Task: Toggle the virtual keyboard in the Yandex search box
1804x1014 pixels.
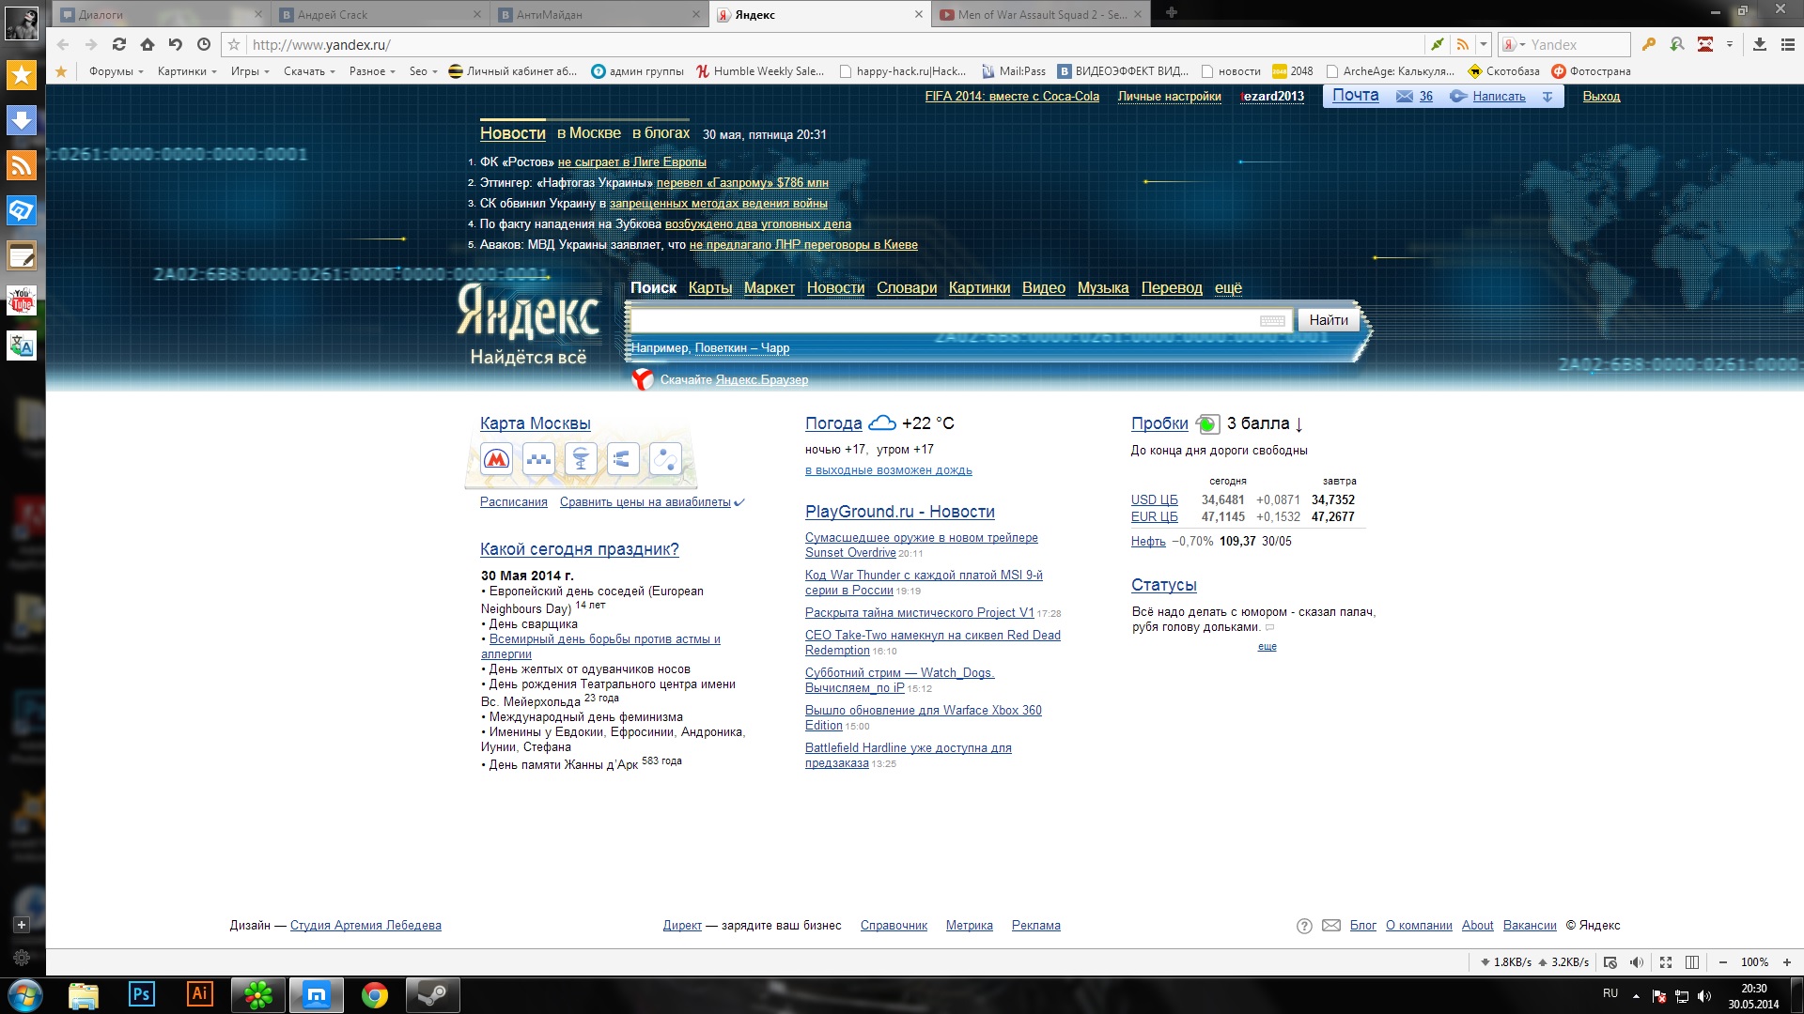Action: (1272, 321)
